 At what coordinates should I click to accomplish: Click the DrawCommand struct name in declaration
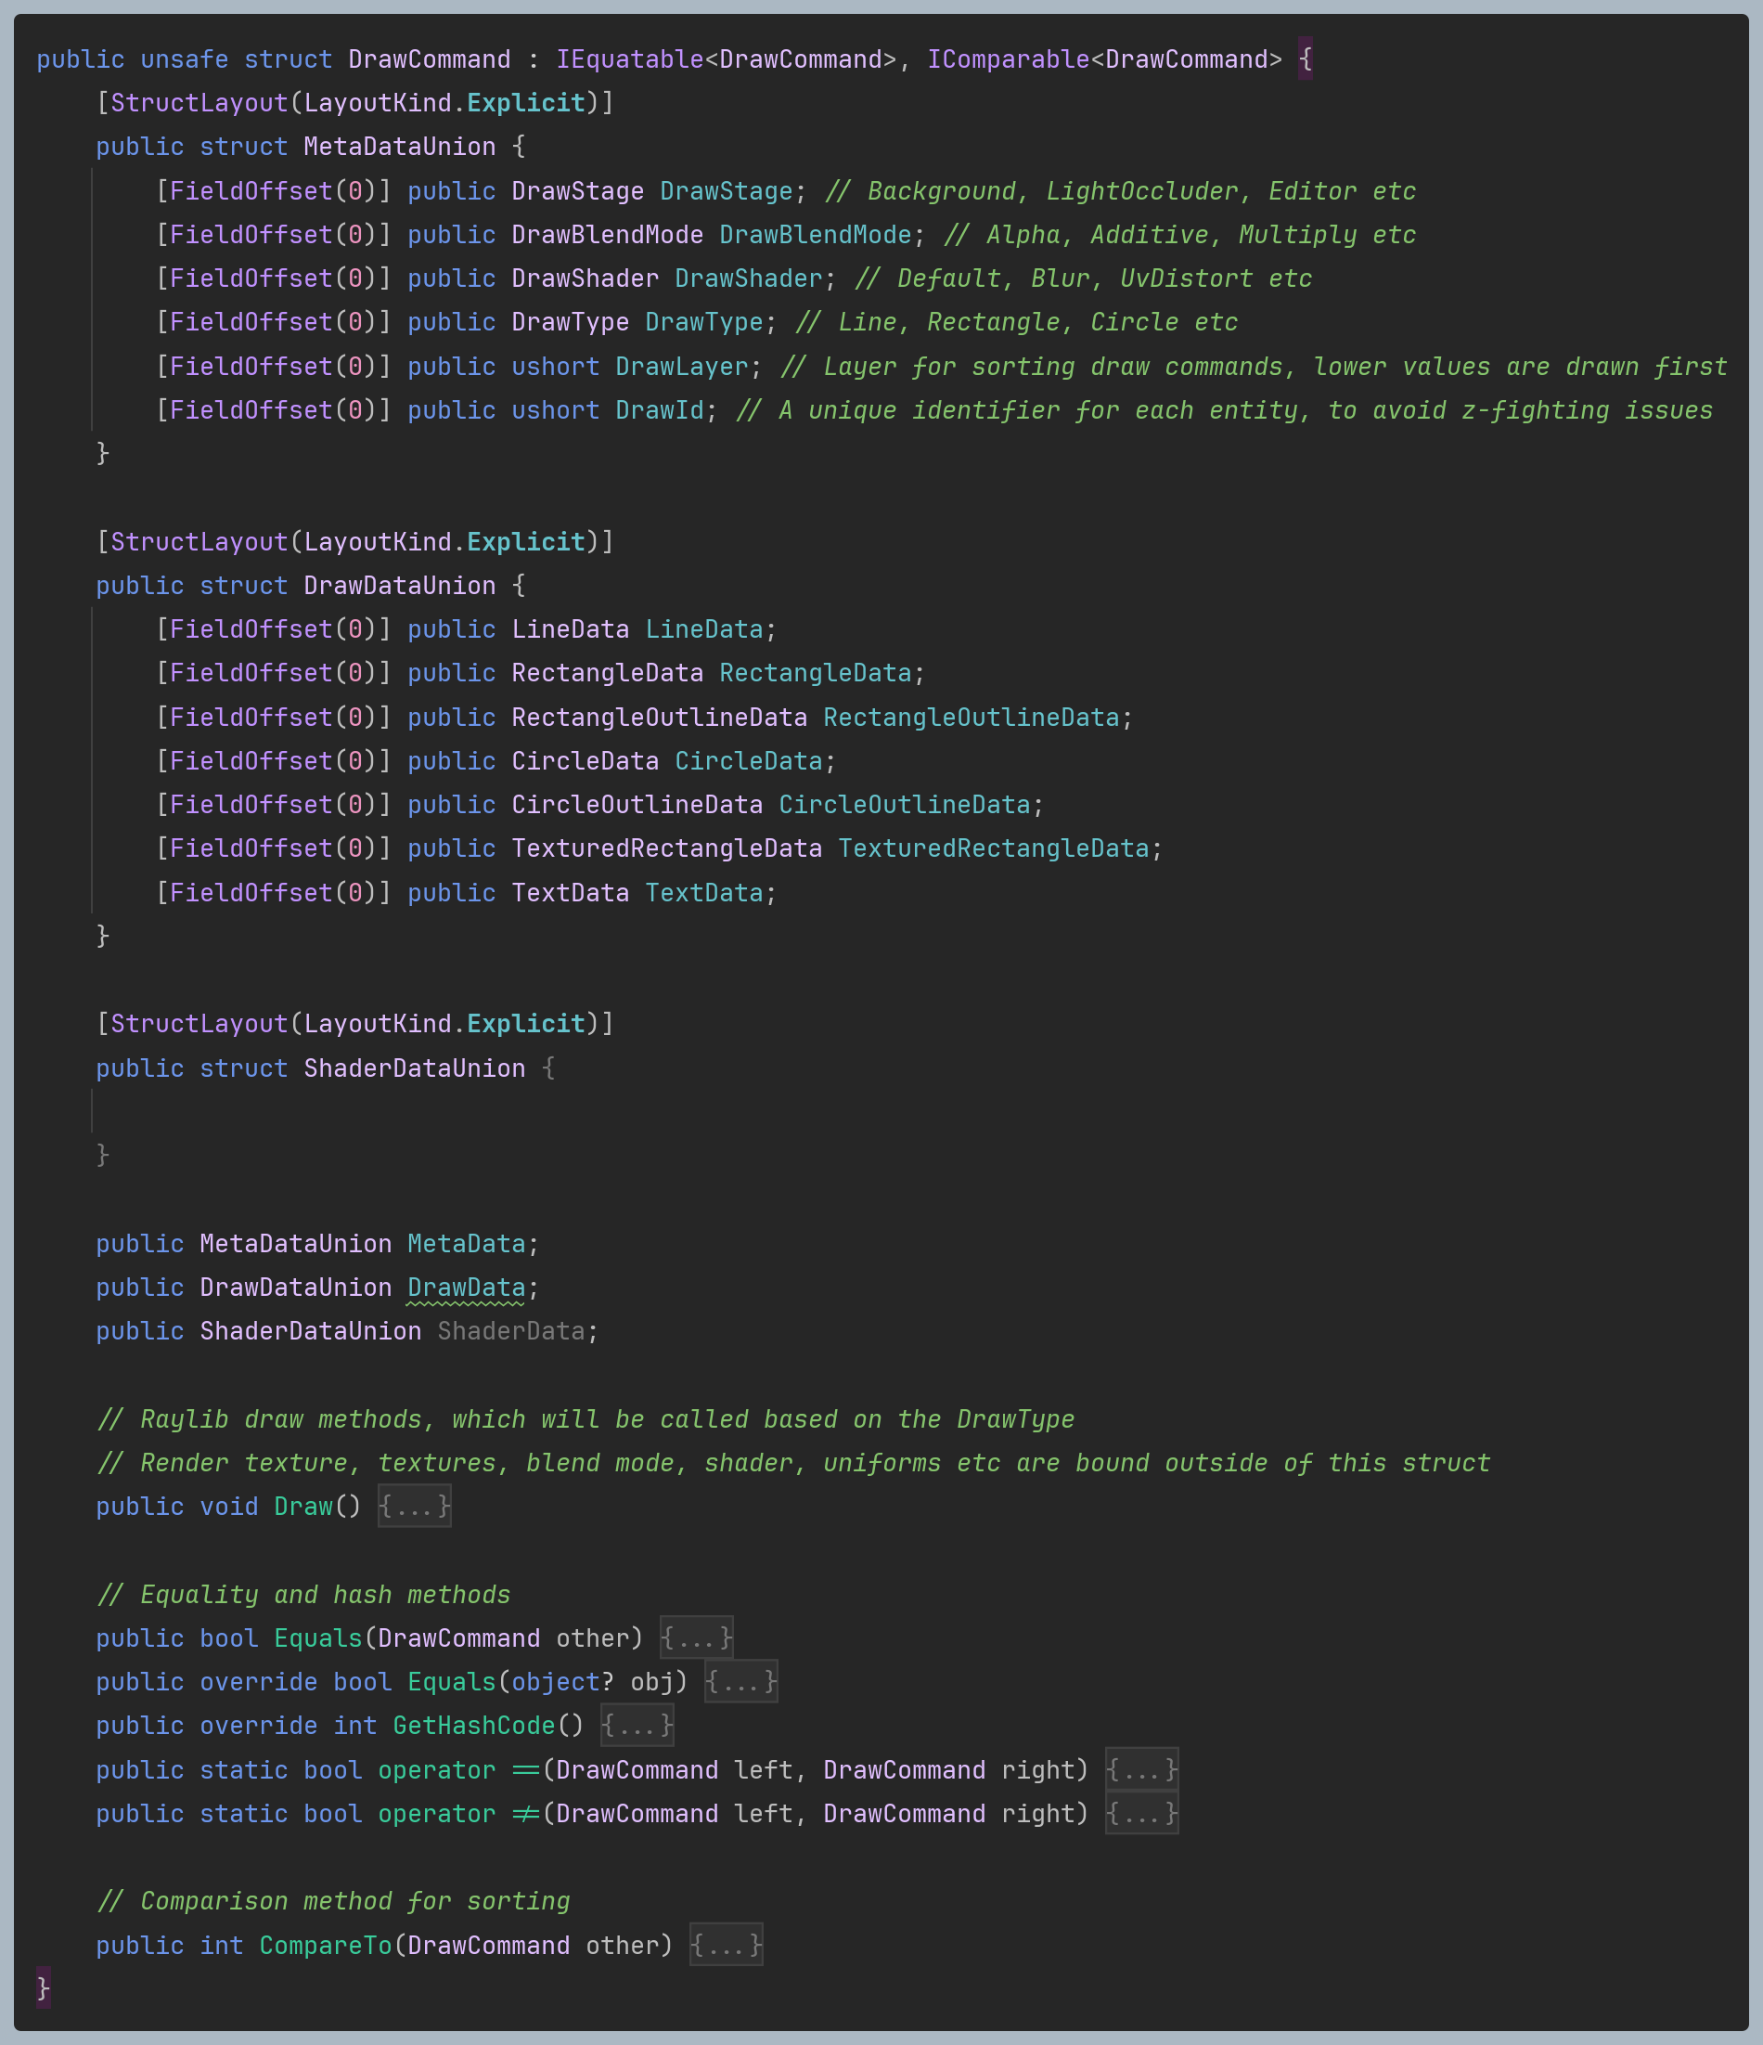click(x=430, y=59)
